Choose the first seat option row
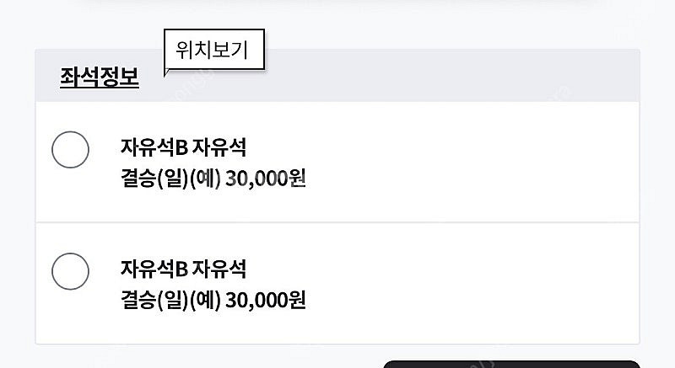The height and width of the screenshot is (368, 675). (x=337, y=163)
